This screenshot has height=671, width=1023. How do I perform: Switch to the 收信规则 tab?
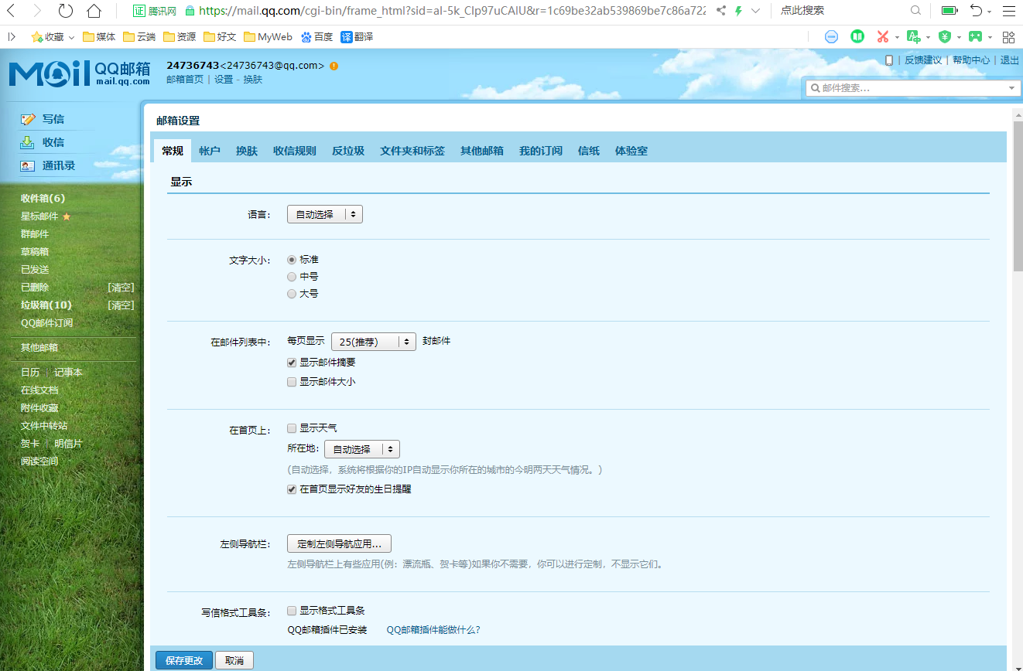coord(294,151)
